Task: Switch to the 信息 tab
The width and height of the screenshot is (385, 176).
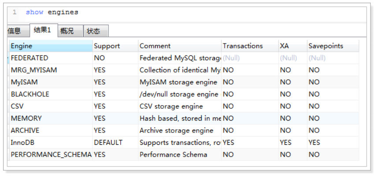Action: [x=18, y=31]
